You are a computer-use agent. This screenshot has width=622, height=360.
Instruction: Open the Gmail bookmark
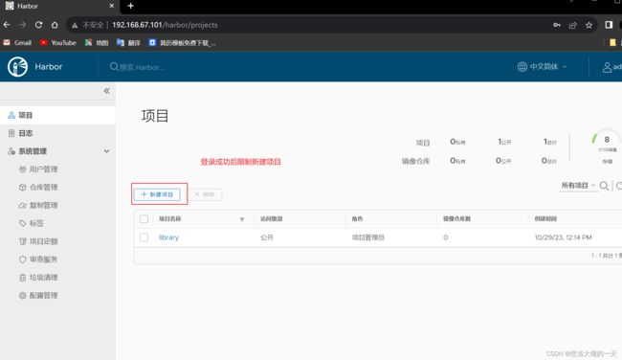pos(17,42)
